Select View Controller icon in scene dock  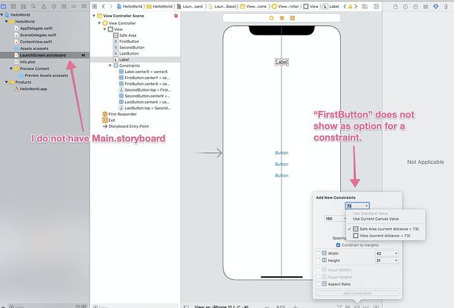click(271, 18)
